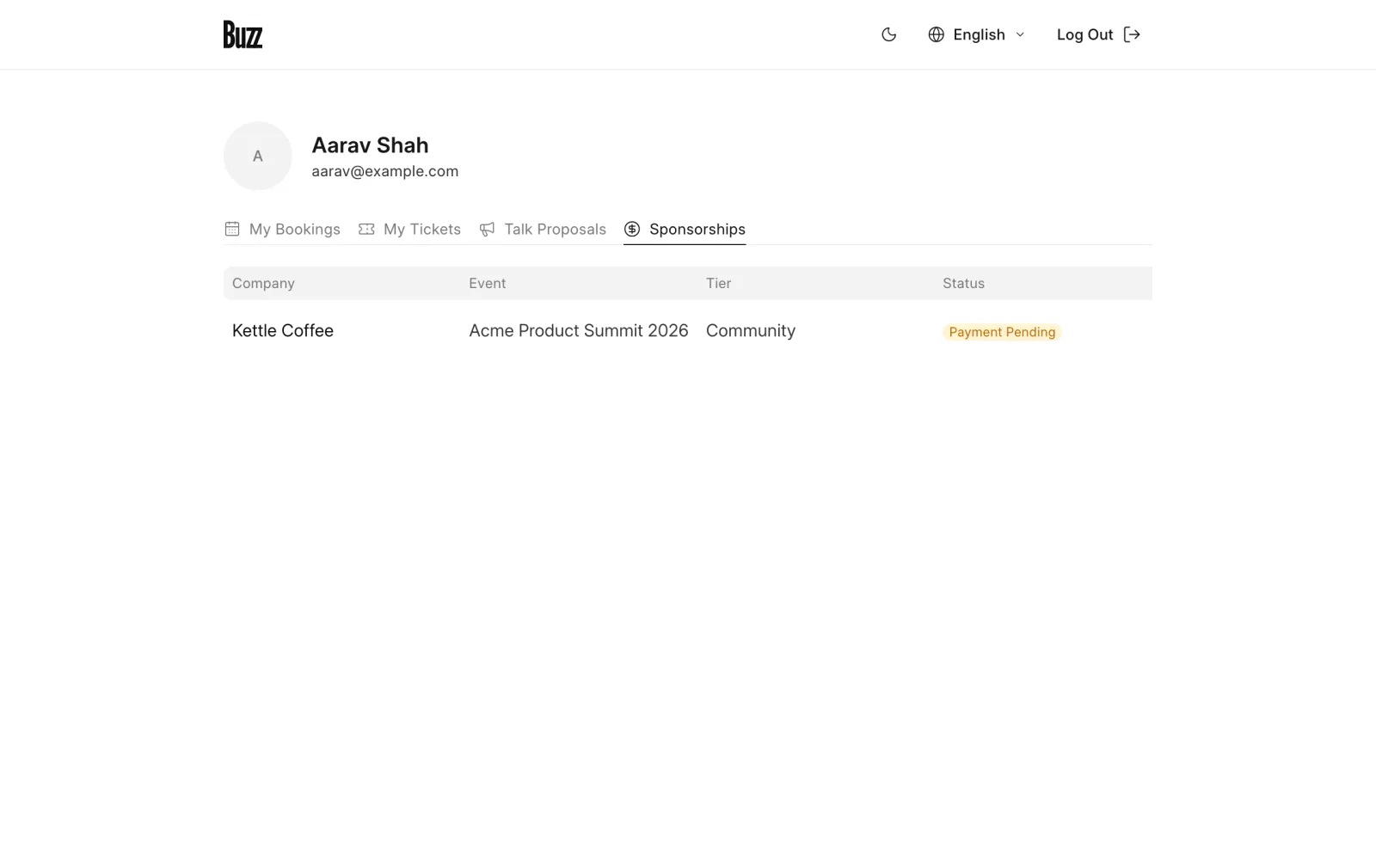Toggle dark mode with moon icon
Image resolution: width=1376 pixels, height=860 pixels.
click(x=889, y=34)
